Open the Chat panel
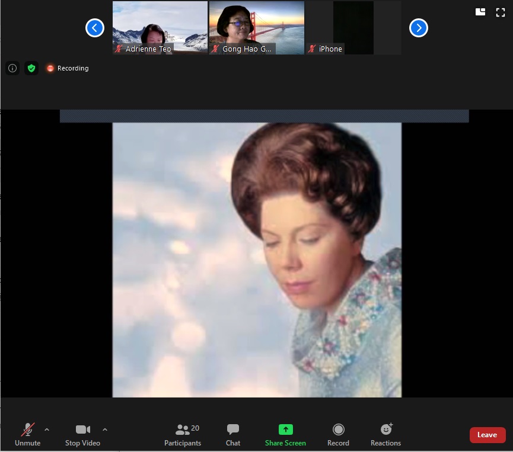 [233, 435]
